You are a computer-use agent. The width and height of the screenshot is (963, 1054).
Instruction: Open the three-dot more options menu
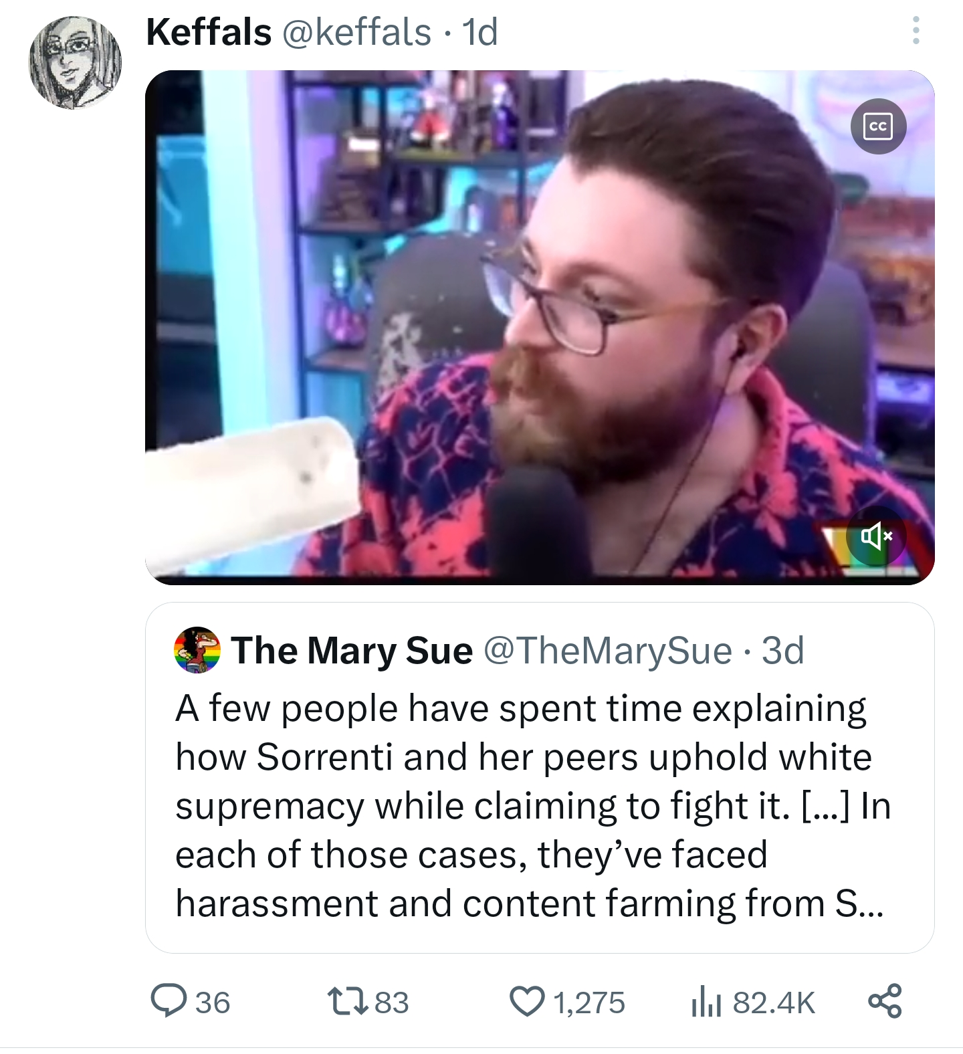(916, 31)
